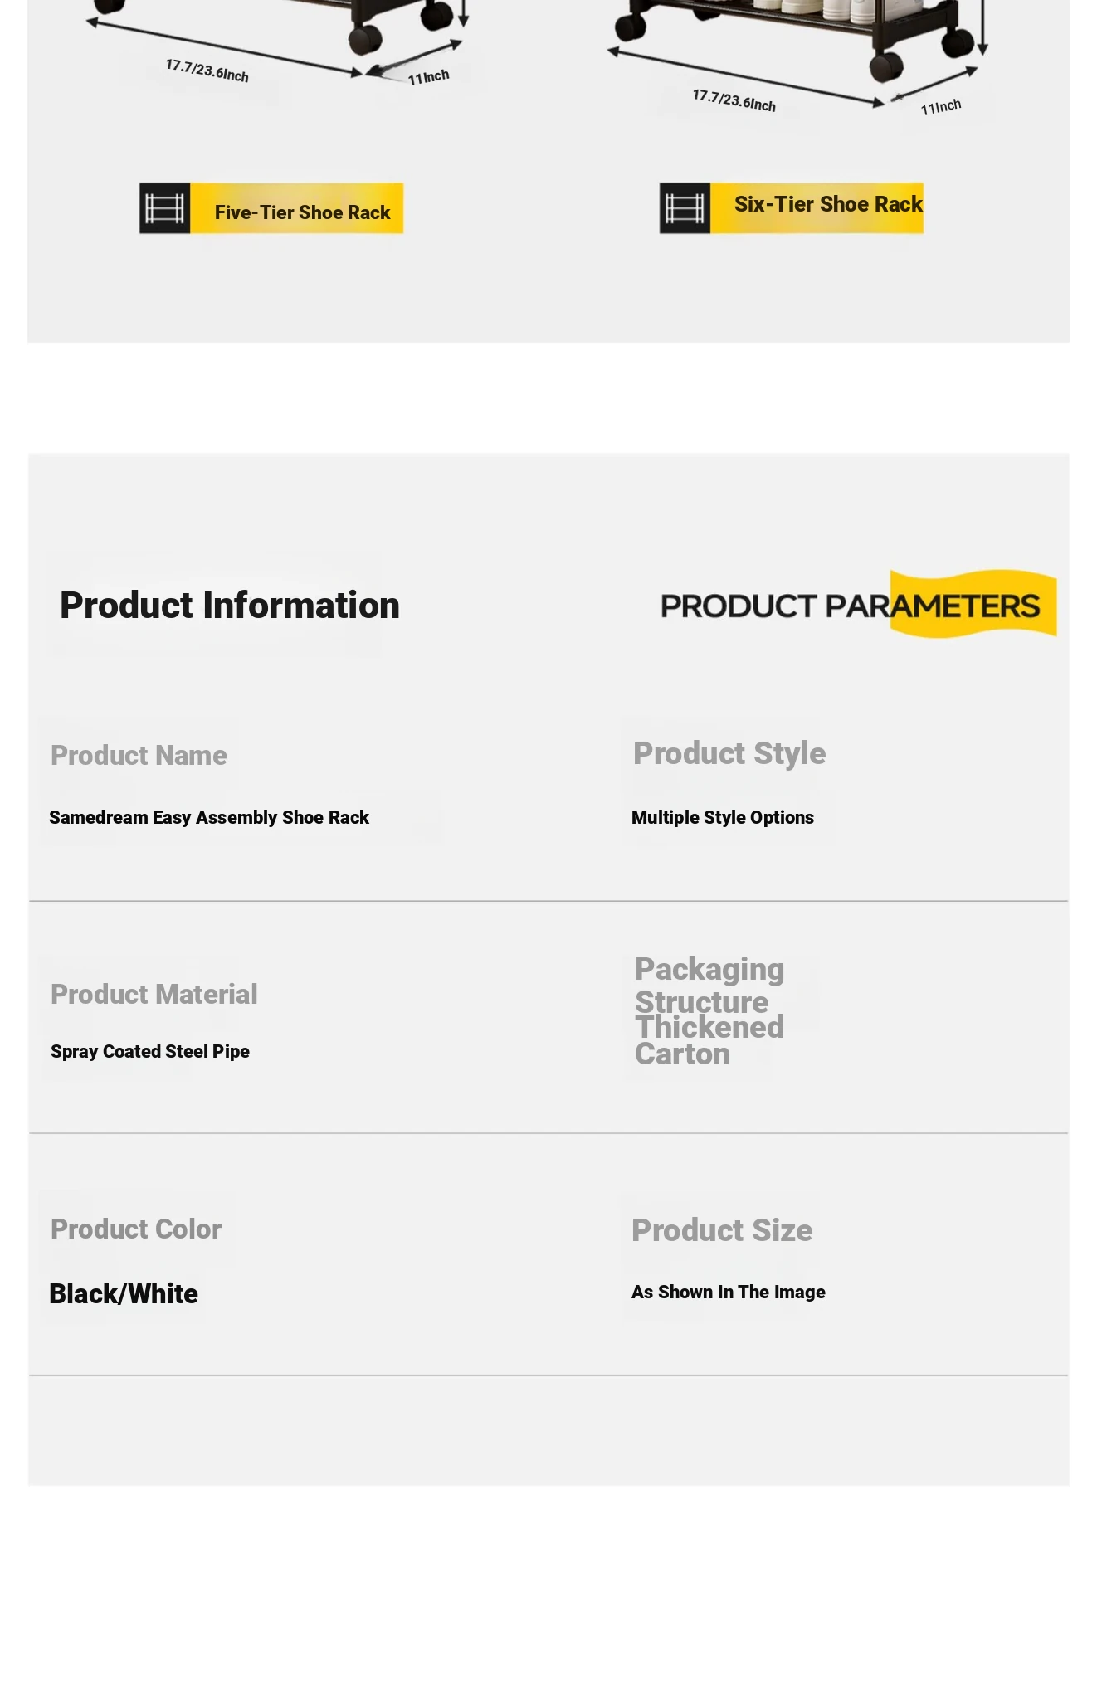Screen dimensions: 1097x1699
Task: Select the Black/White color value
Action: (x=124, y=1294)
